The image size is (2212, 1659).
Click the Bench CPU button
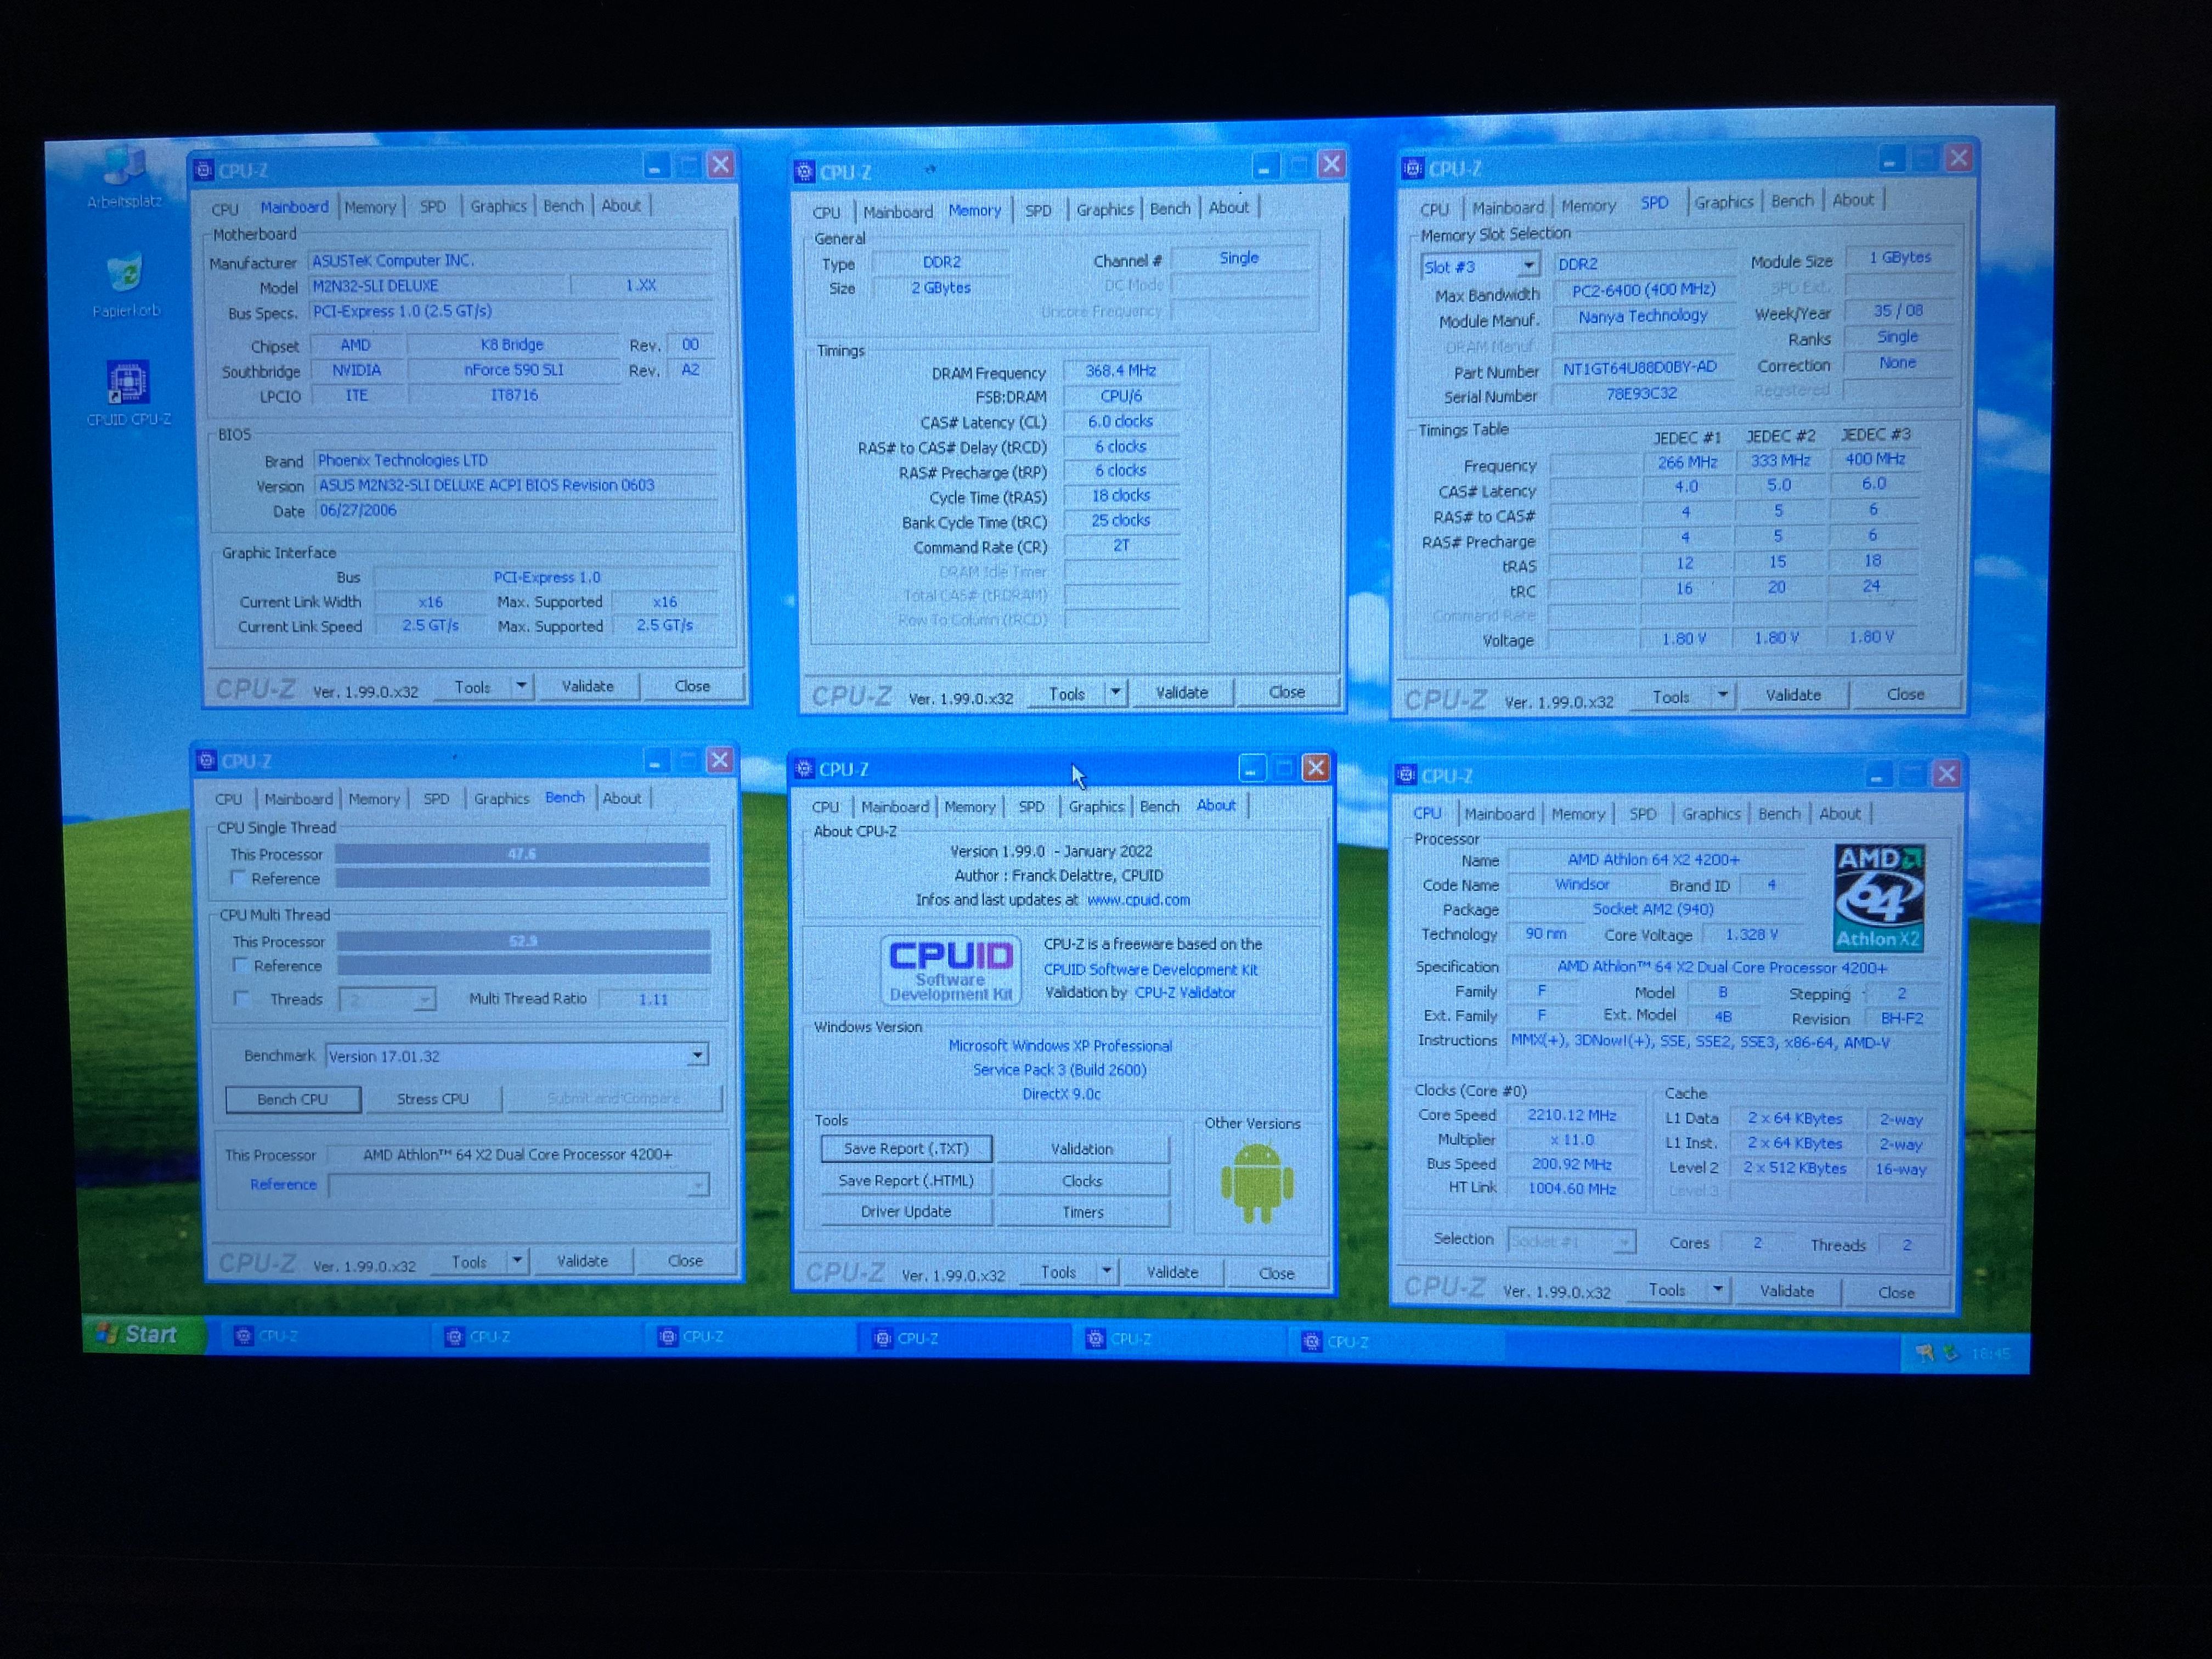point(292,1099)
